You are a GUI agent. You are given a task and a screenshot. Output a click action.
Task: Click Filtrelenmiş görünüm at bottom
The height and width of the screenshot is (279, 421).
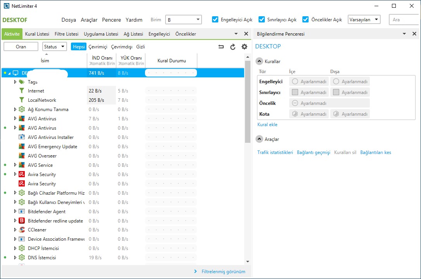point(223,272)
